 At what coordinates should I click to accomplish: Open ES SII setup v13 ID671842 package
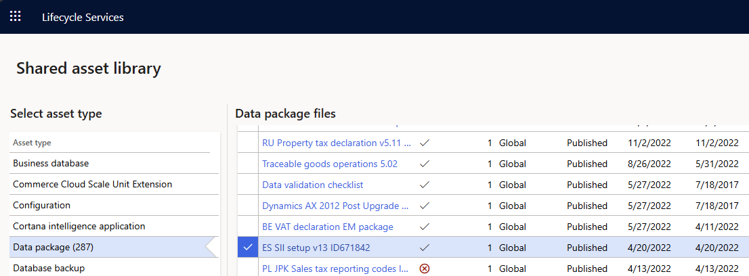(x=316, y=248)
